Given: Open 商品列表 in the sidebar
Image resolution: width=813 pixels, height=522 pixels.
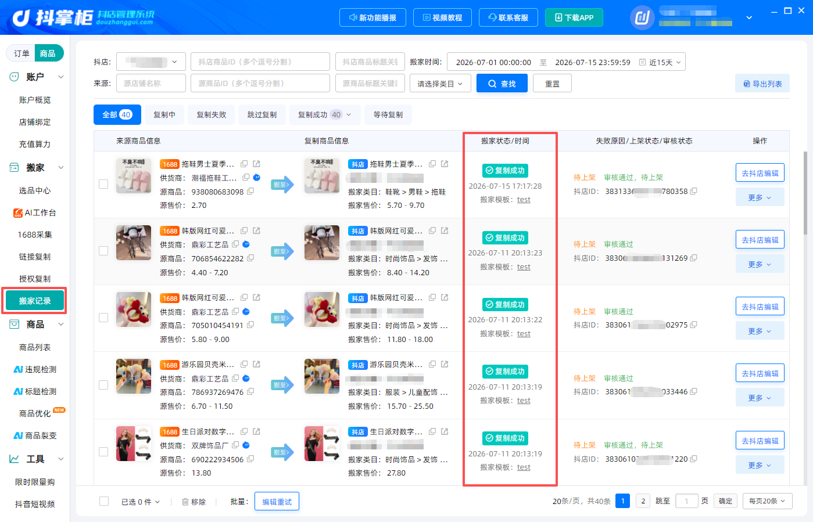Looking at the screenshot, I should point(35,347).
